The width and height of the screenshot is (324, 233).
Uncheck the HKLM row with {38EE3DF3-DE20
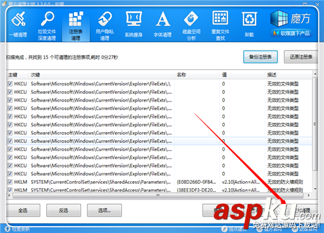[x=10, y=190]
